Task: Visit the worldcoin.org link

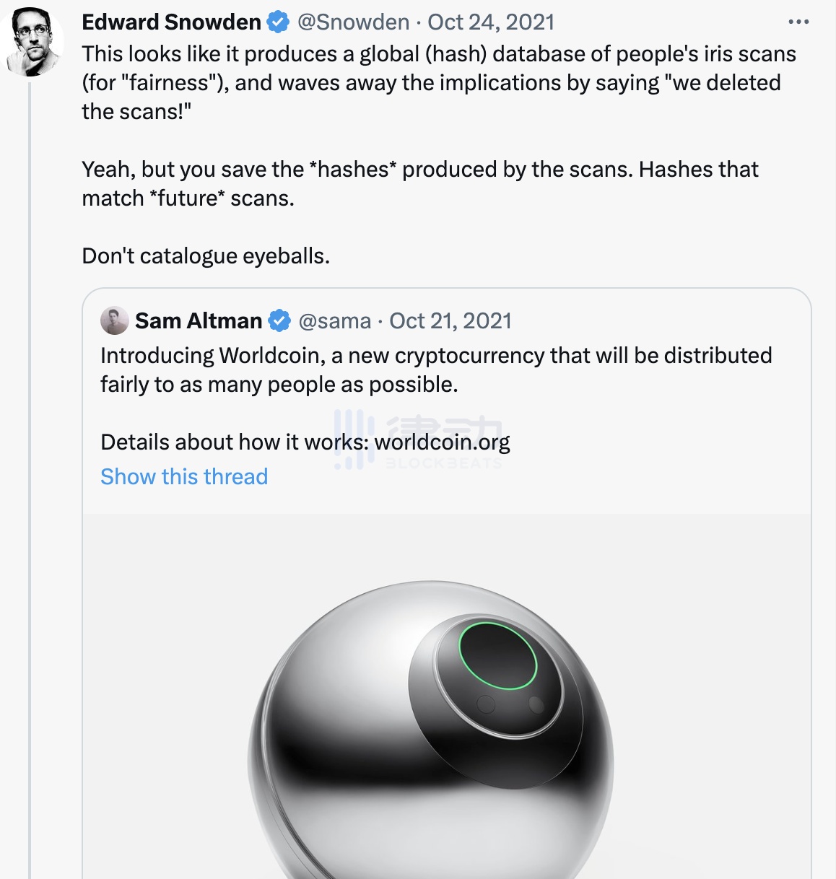Action: pyautogui.click(x=442, y=442)
